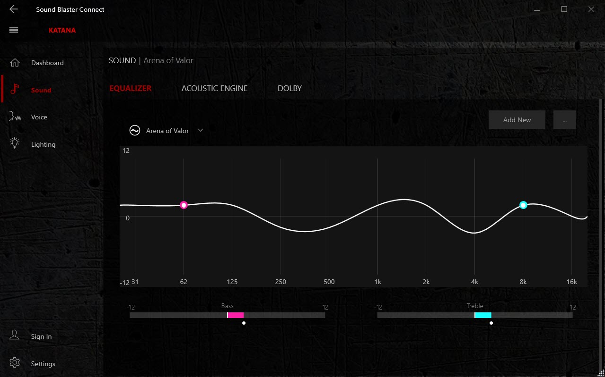
Task: Open the hamburger navigation menu
Action: [14, 30]
